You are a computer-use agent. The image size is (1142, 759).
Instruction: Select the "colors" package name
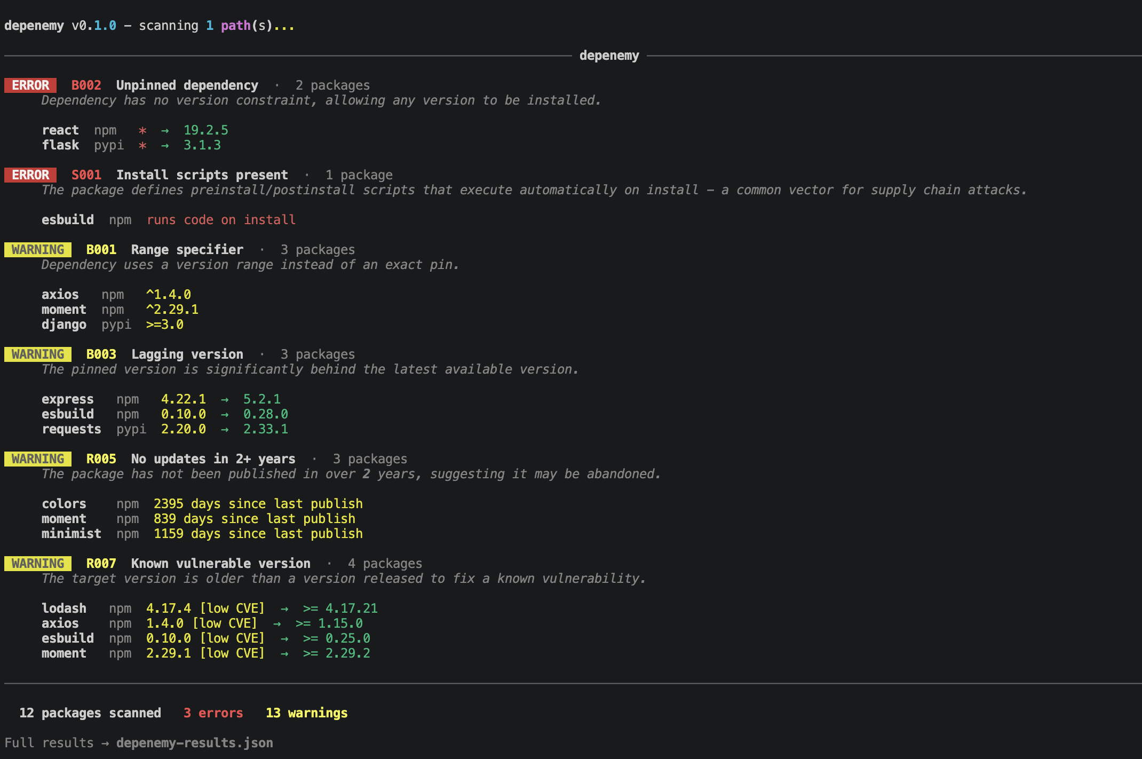pos(64,504)
